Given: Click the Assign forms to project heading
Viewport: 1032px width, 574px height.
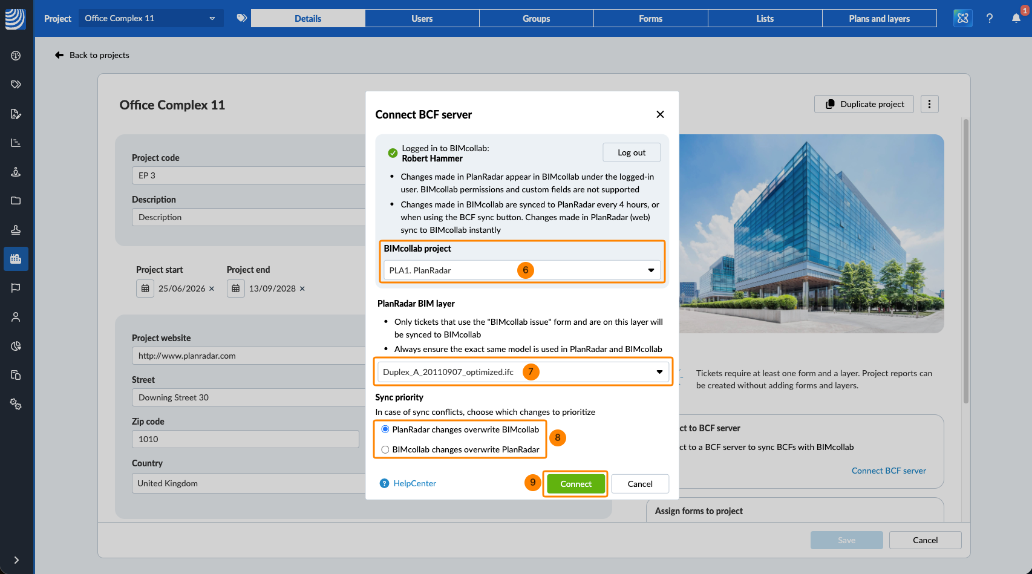Looking at the screenshot, I should coord(699,511).
